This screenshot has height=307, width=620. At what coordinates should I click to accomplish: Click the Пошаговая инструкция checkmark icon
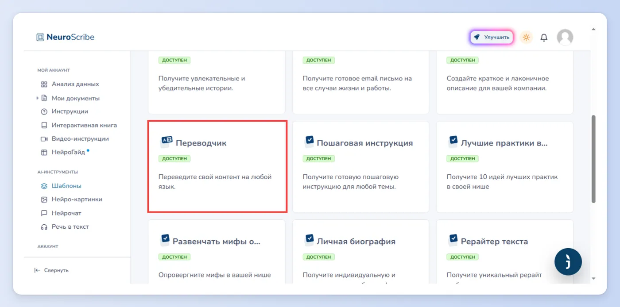coord(309,142)
